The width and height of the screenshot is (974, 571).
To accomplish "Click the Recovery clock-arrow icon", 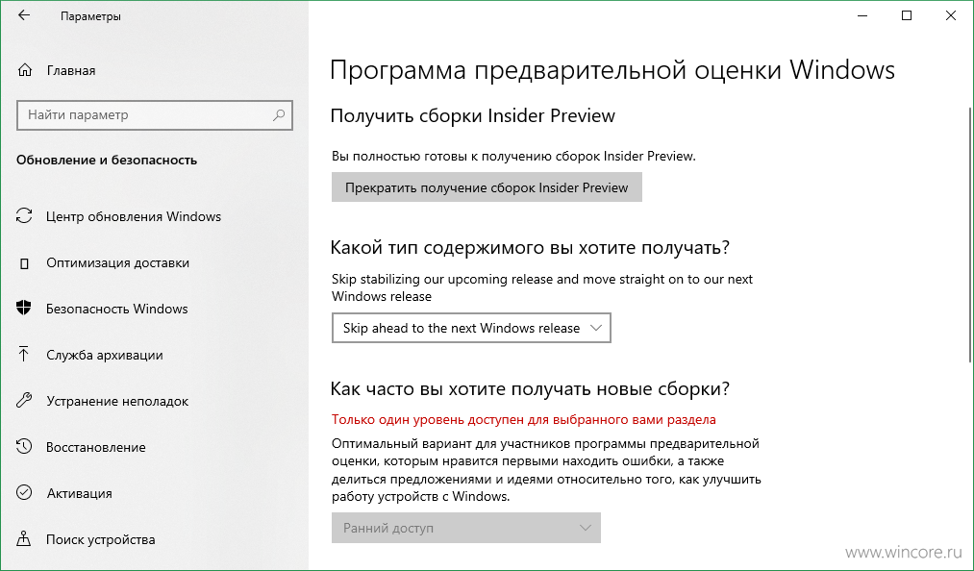I will 24,447.
